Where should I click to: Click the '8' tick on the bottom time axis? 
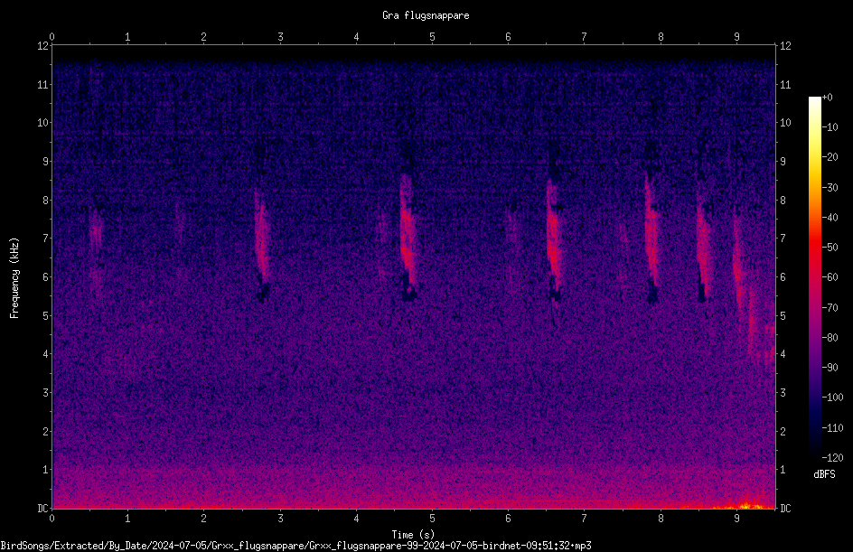[x=661, y=519]
